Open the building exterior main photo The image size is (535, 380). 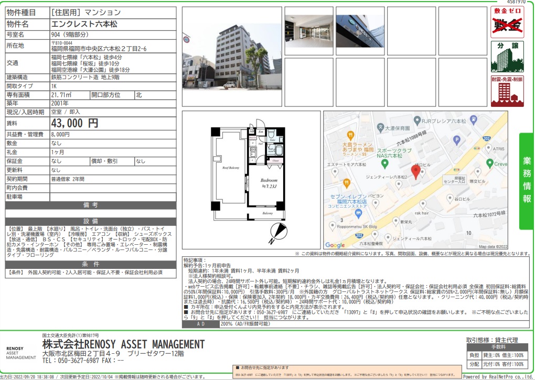[232, 57]
